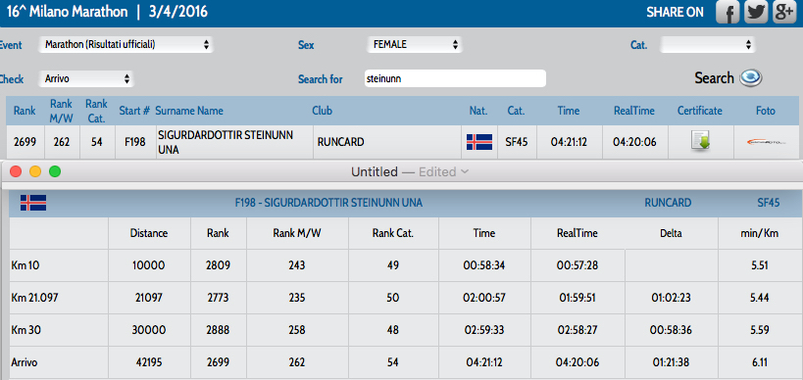Click Iceland flag in results row

click(479, 142)
